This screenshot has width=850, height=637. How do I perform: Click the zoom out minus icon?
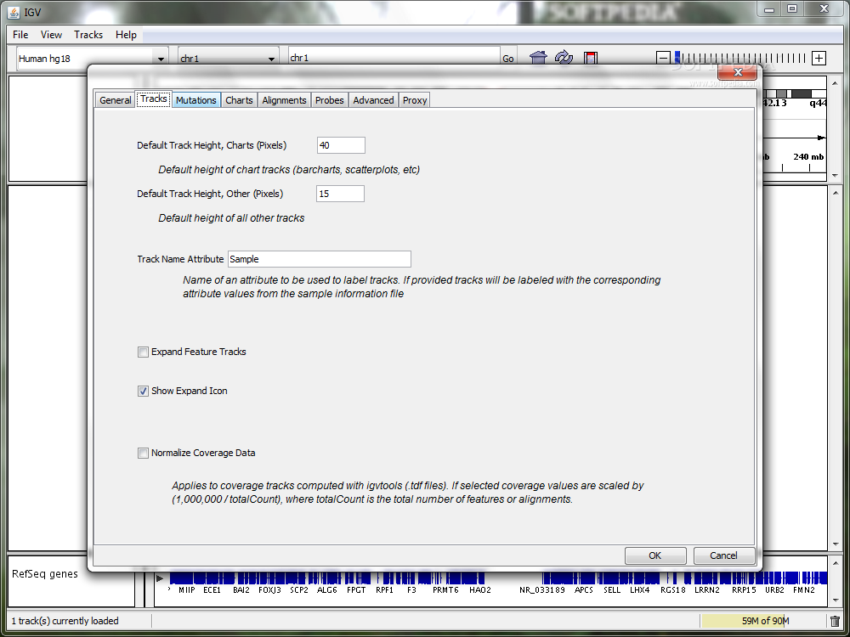(663, 58)
